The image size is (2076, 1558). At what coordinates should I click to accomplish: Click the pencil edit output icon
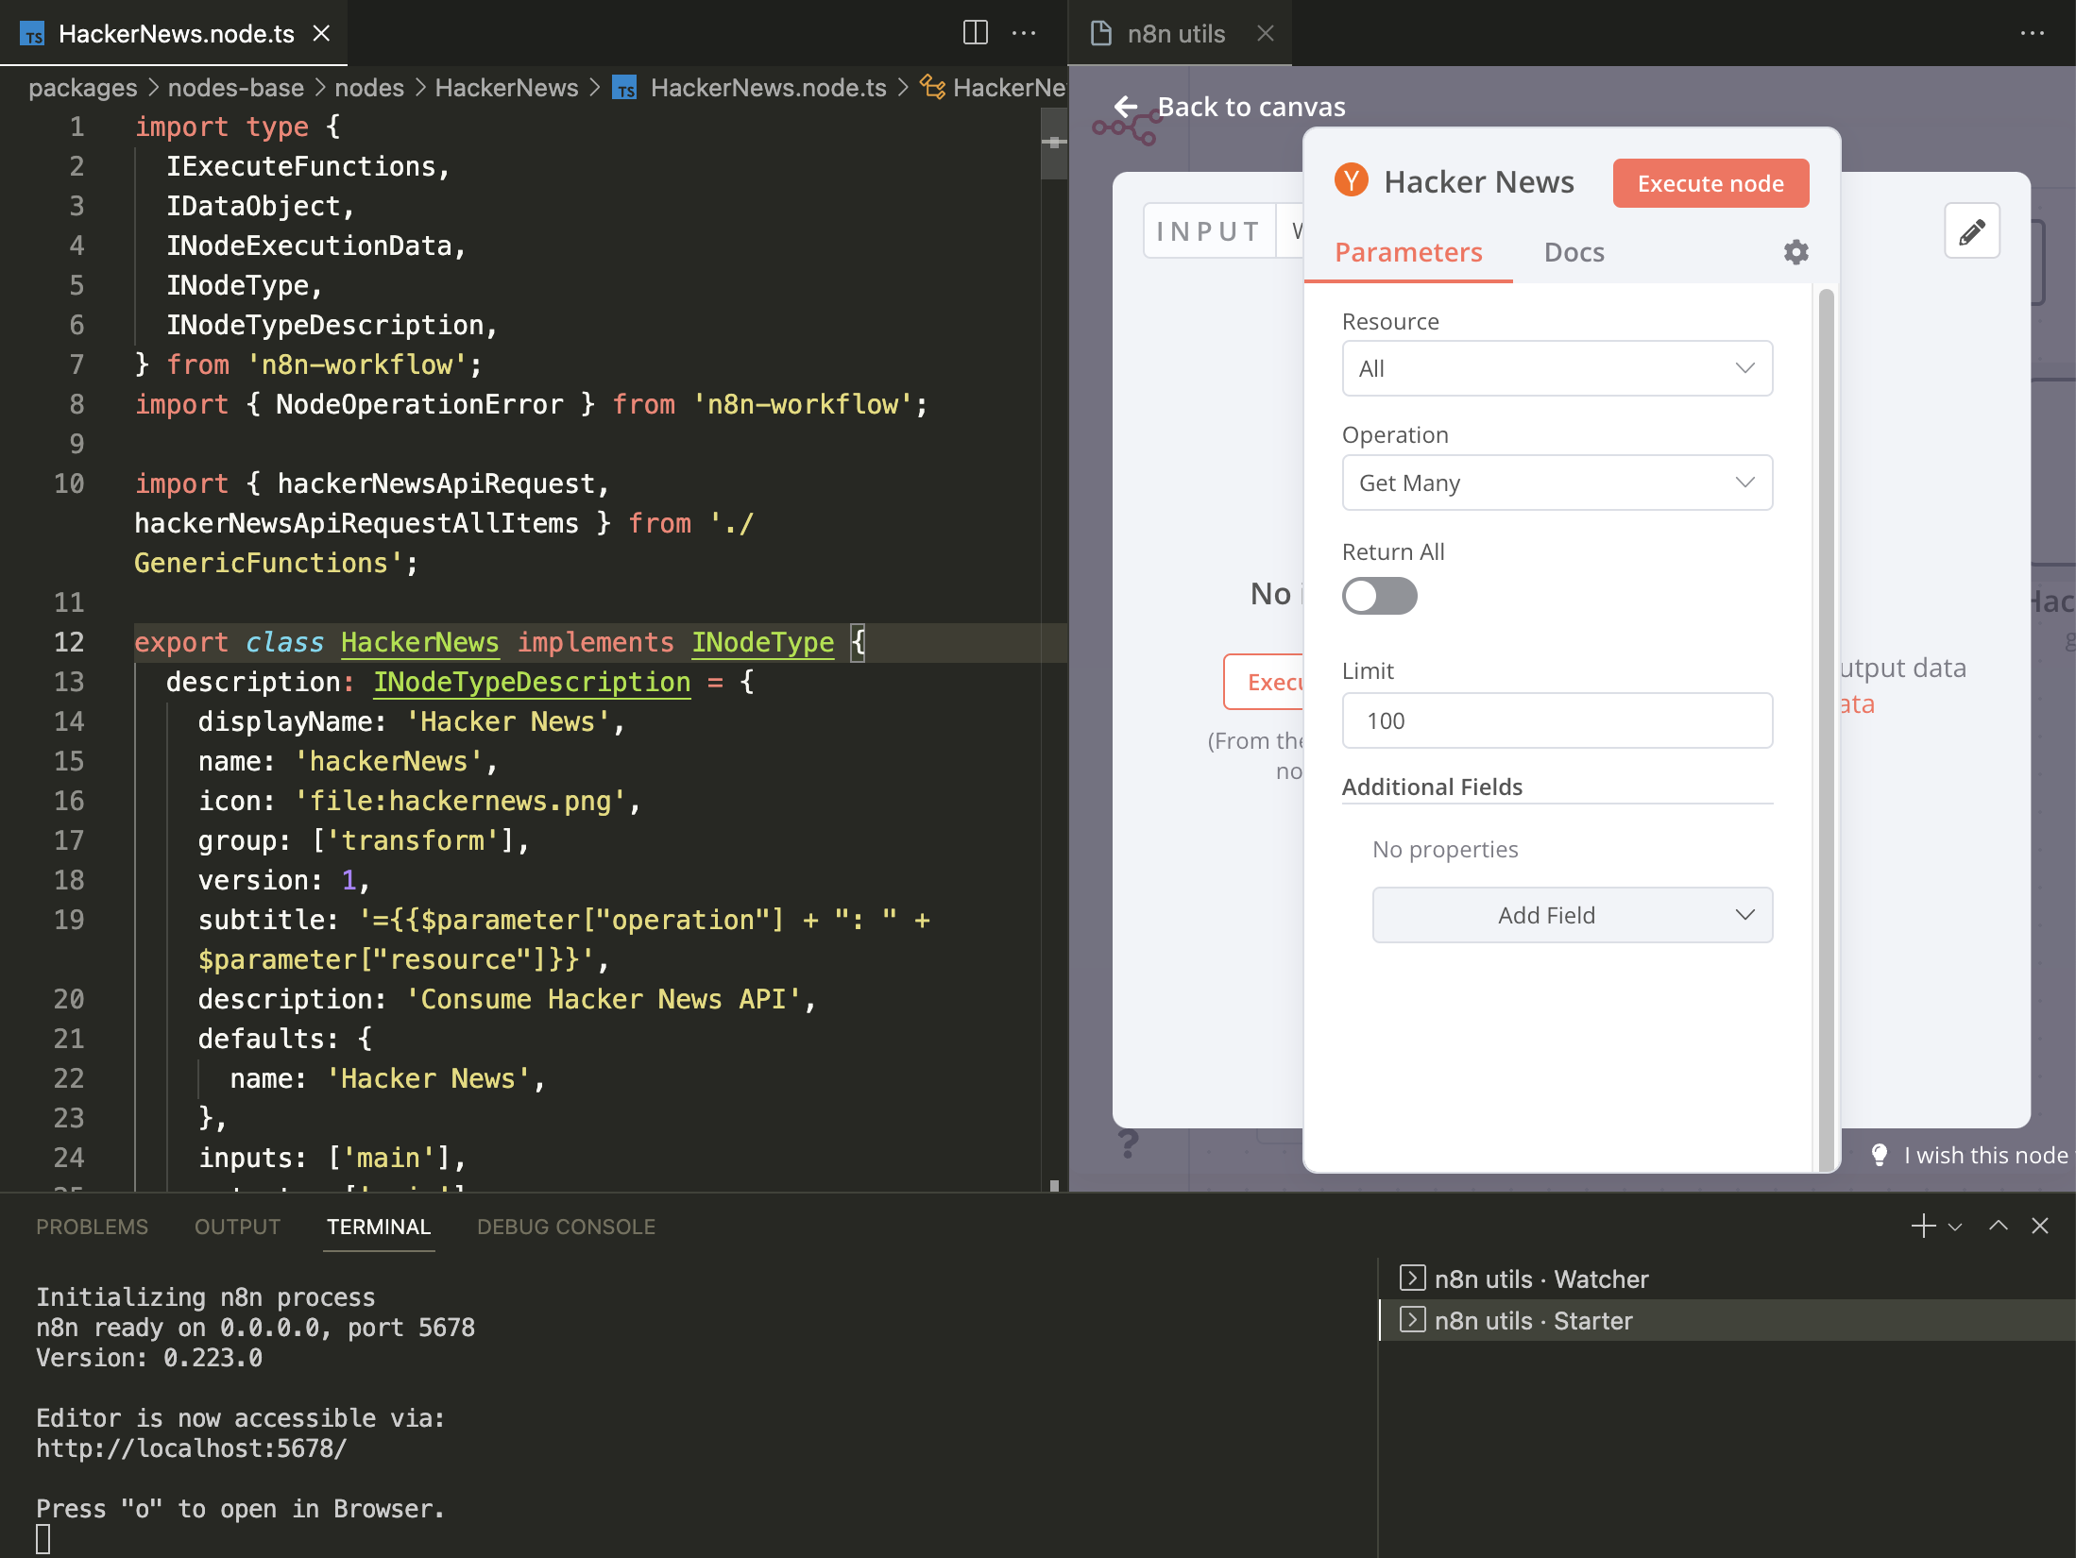(1971, 231)
